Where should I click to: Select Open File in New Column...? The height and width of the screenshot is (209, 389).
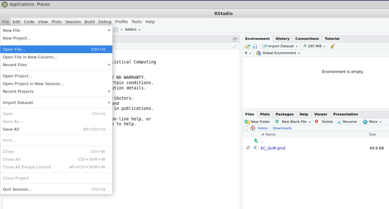[x=56, y=57]
